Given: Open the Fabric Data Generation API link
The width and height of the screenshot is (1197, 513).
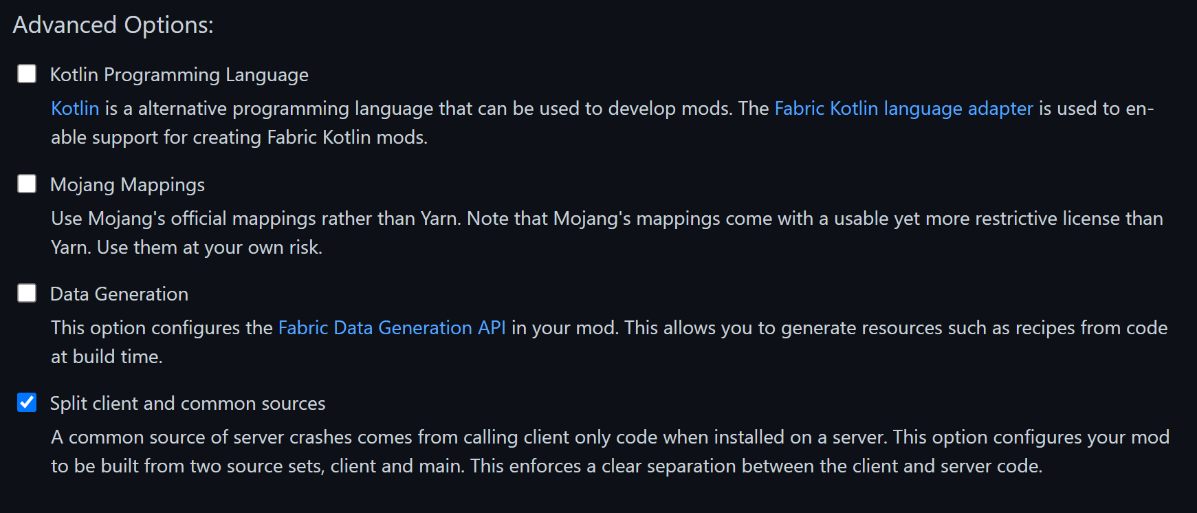Looking at the screenshot, I should 392,328.
